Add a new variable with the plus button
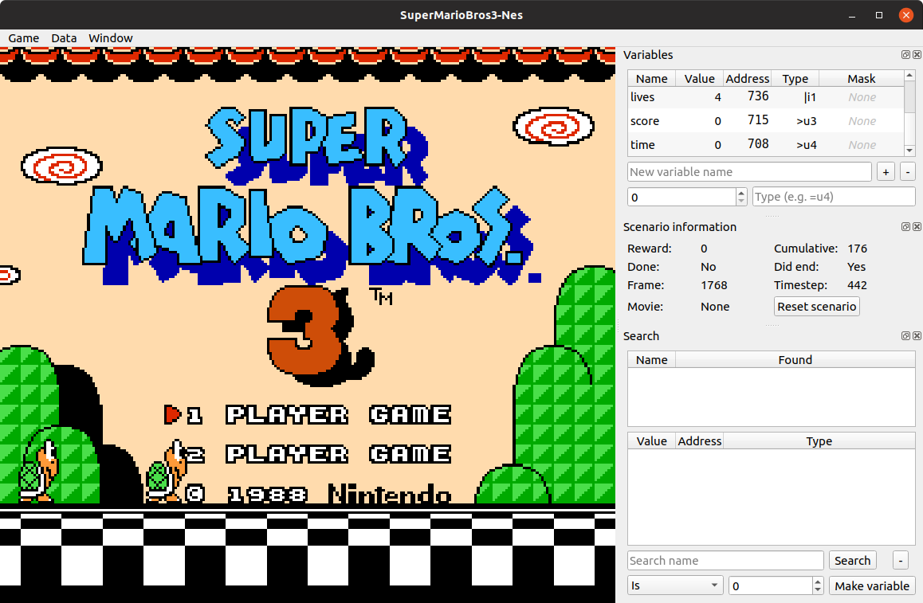 coord(886,172)
